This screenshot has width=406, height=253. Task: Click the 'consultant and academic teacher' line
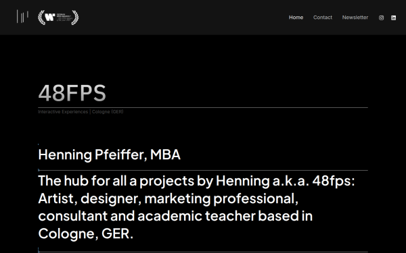point(175,216)
